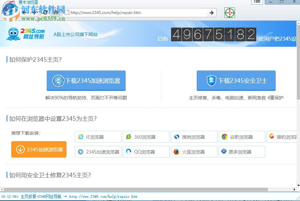300x201 pixels.
Task: Click the user counter 49675182
Action: [x=213, y=34]
